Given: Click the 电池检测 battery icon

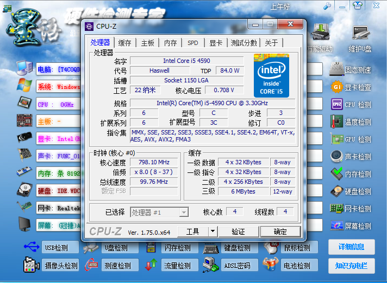Looking at the screenshot, I should pyautogui.click(x=271, y=264).
